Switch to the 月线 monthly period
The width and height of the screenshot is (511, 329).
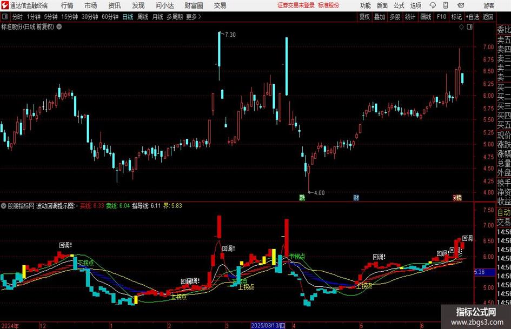pos(157,17)
